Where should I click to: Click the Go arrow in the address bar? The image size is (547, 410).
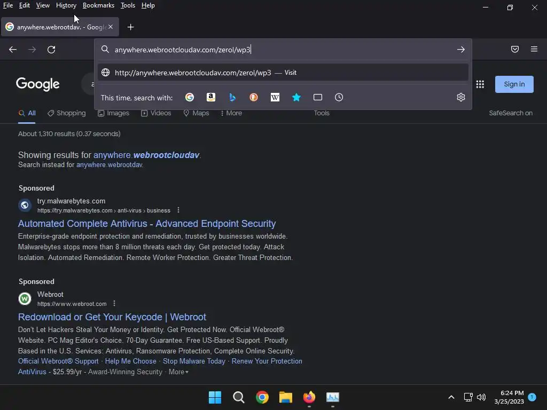pyautogui.click(x=461, y=50)
